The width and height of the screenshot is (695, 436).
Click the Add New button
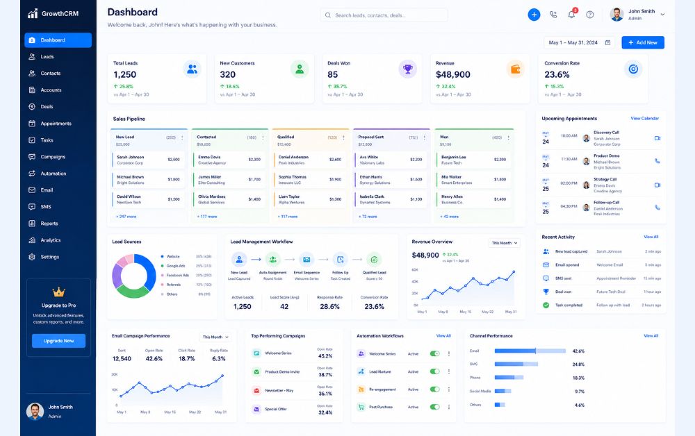643,42
